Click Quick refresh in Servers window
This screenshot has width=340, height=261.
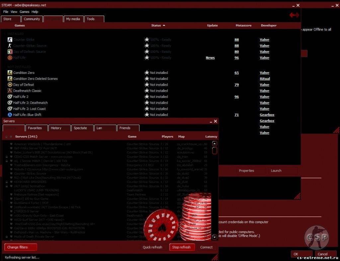[152, 247]
